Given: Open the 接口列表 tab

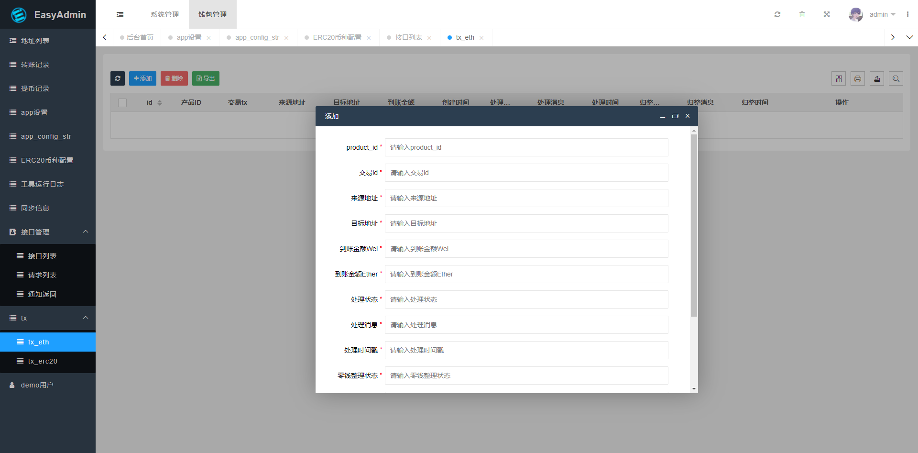Looking at the screenshot, I should 408,37.
